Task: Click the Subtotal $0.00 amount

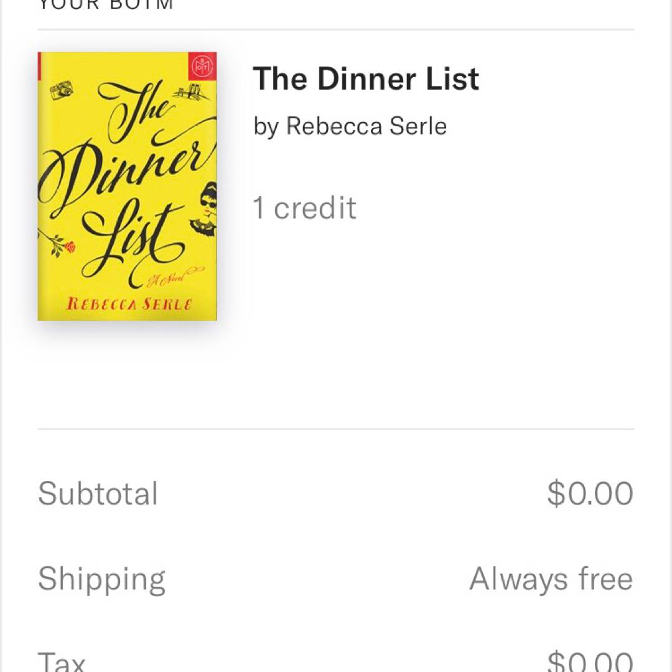Action: pyautogui.click(x=590, y=493)
